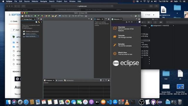Click the Java perspective icon at toolbar right end
The width and height of the screenshot is (188, 106).
click(x=139, y=16)
